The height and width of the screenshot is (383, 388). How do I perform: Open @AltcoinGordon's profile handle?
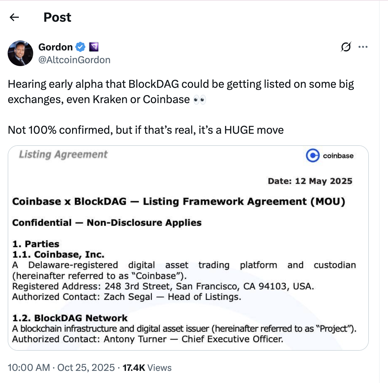(x=74, y=60)
